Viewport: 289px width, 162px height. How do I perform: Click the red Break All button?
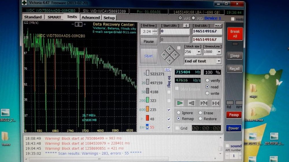click(235, 34)
